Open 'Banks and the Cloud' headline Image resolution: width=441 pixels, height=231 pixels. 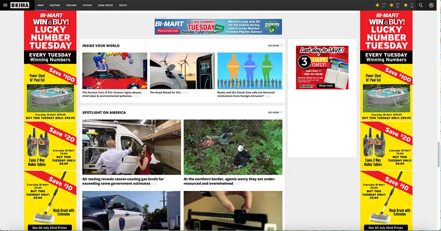pos(246,94)
